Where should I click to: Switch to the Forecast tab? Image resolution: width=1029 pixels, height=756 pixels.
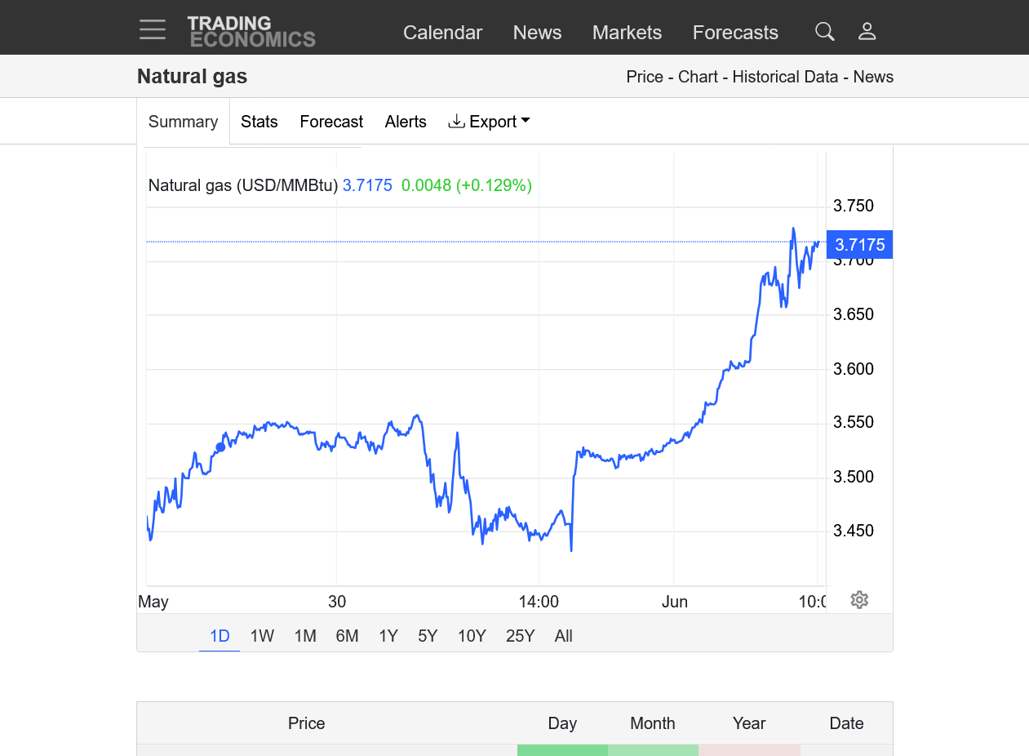coord(331,122)
